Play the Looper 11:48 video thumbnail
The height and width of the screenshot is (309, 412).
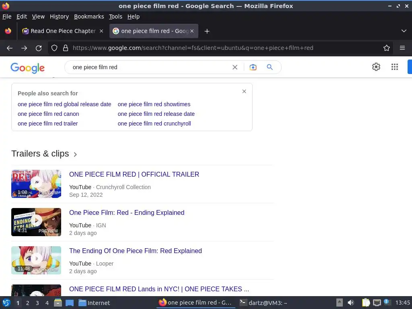[36, 260]
